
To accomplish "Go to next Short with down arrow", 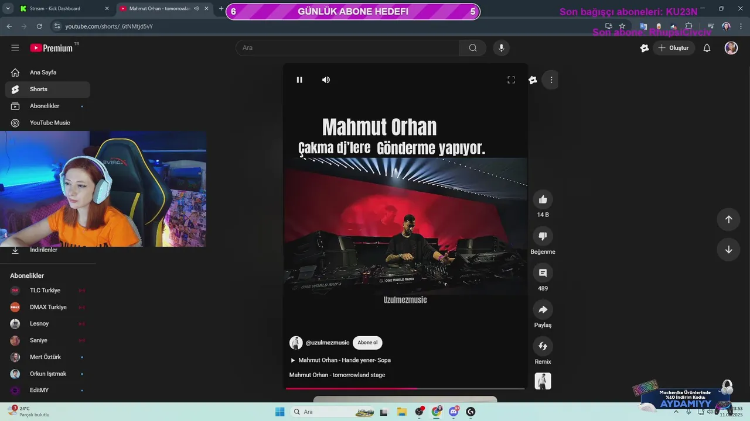I will click(x=728, y=250).
